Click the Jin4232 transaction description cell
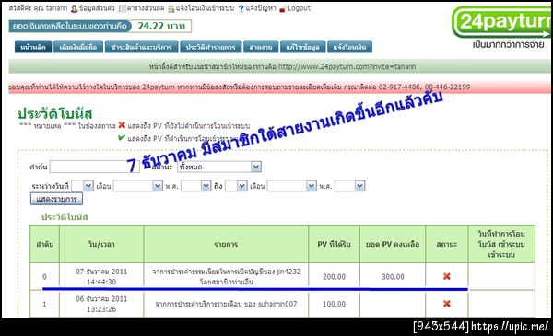The width and height of the screenshot is (553, 336). point(226,276)
